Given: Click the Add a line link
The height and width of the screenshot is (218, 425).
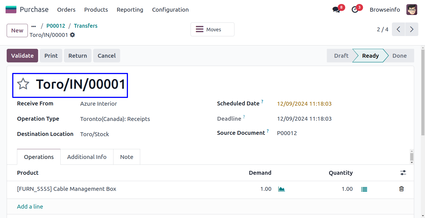Looking at the screenshot, I should [30, 207].
